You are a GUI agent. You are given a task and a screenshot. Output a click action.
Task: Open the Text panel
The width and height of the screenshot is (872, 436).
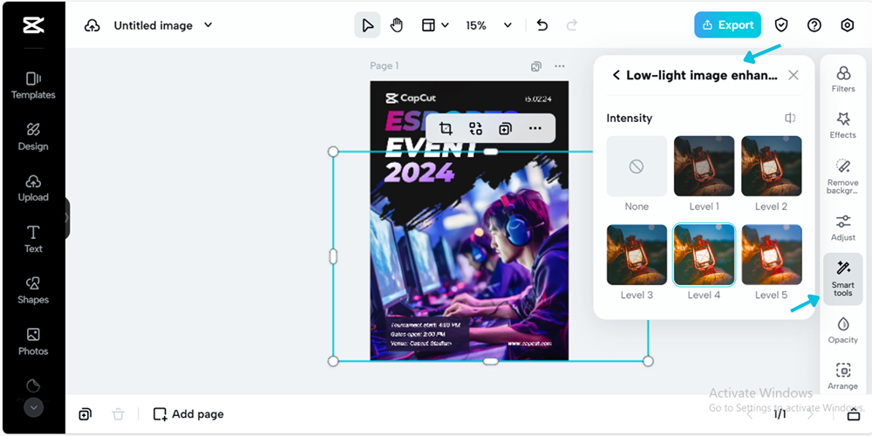[33, 239]
